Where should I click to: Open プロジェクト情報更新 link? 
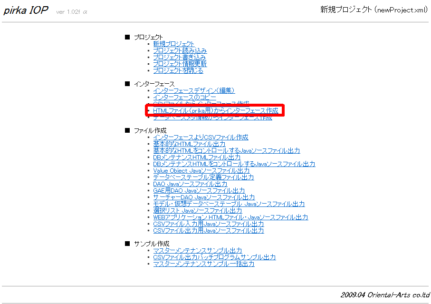coord(180,64)
